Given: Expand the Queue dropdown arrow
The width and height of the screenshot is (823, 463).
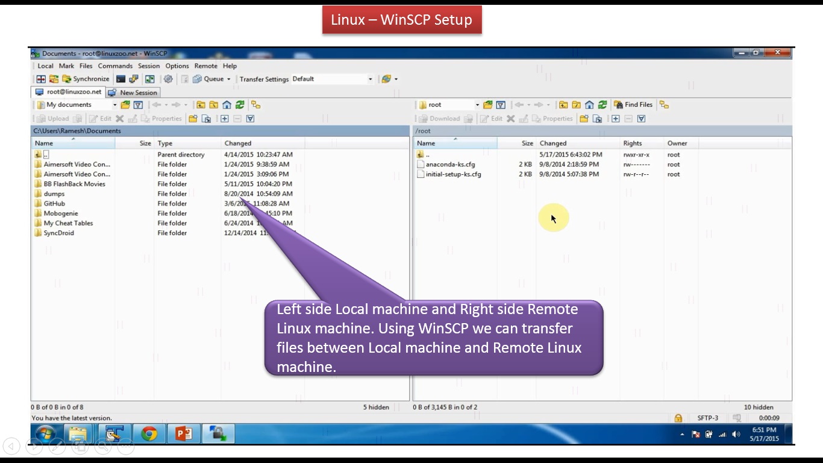Looking at the screenshot, I should pyautogui.click(x=229, y=79).
